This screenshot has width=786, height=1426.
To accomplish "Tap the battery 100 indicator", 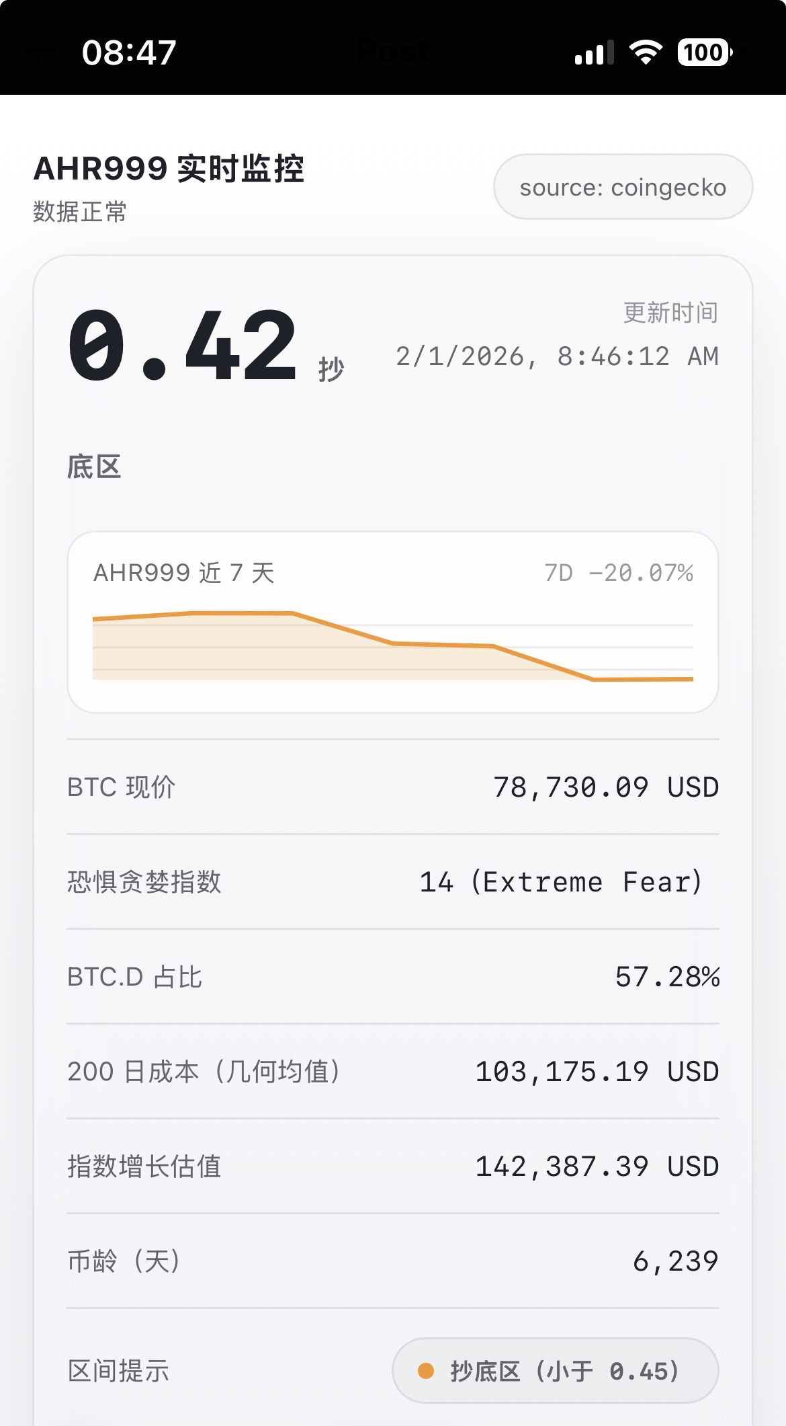I will point(704,52).
